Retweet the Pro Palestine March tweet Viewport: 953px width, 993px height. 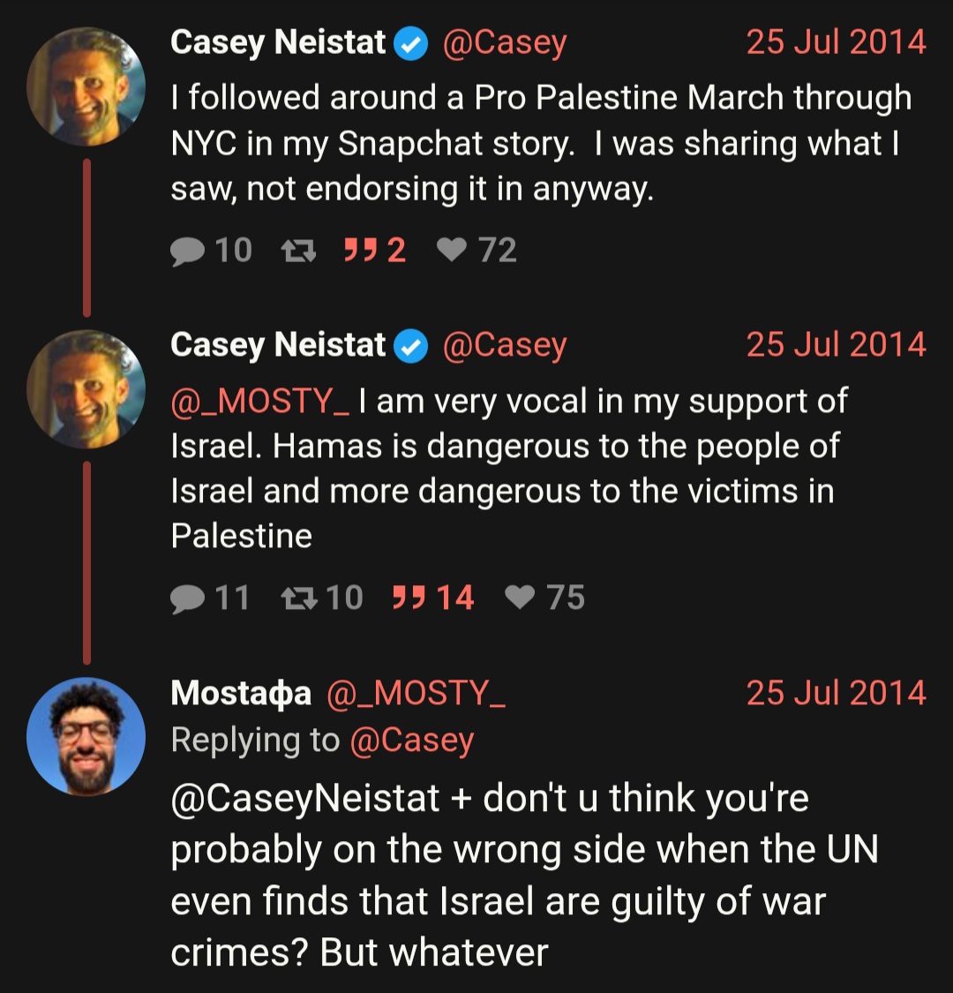click(298, 250)
